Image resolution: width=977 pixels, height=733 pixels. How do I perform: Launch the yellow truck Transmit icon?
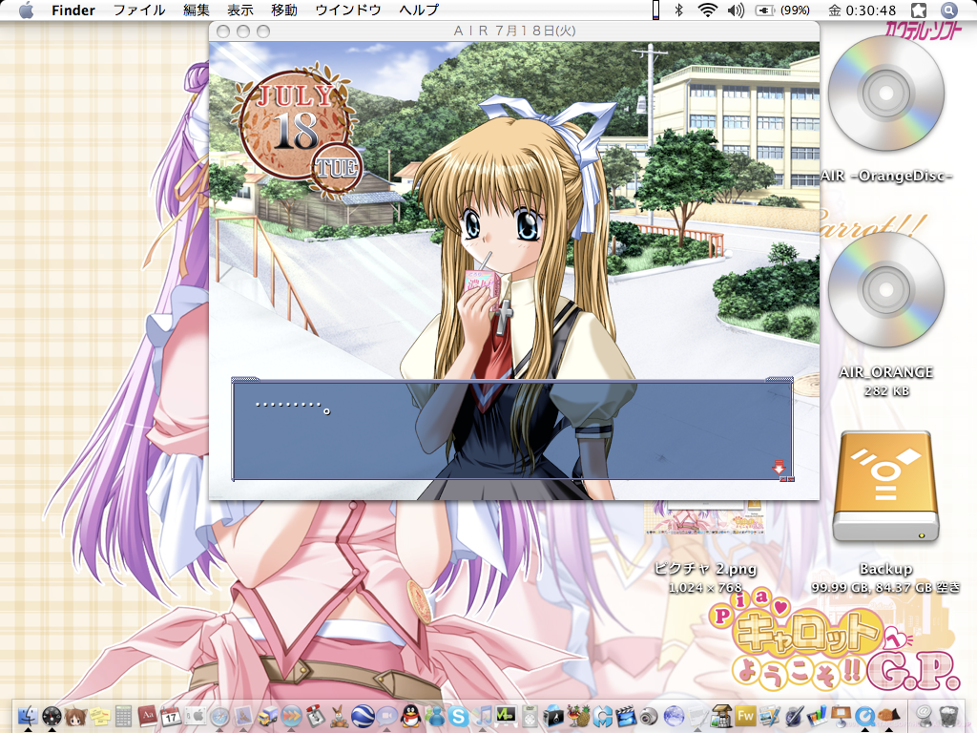(267, 716)
